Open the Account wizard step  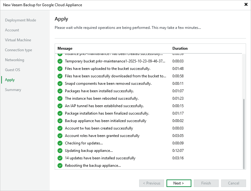tap(12, 30)
